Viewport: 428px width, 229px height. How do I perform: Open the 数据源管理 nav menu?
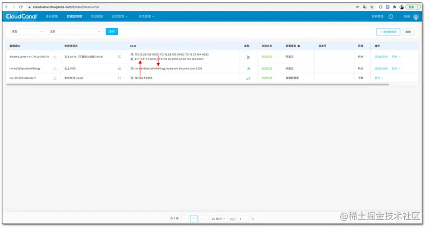pos(74,16)
